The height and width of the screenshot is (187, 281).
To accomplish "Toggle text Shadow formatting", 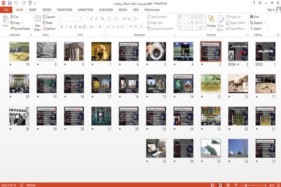I will point(75,27).
